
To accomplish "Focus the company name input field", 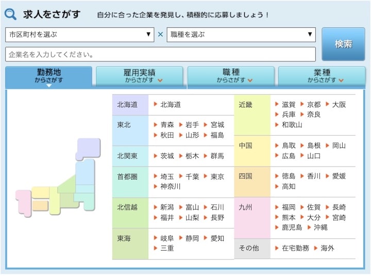I will [x=160, y=54].
